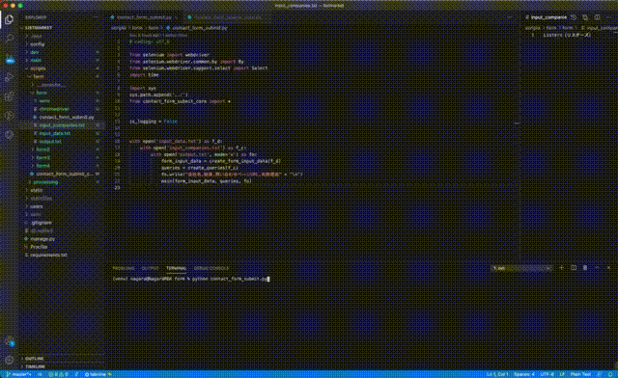The height and width of the screenshot is (378, 618).
Task: Expand the users folder
Action: 37,206
